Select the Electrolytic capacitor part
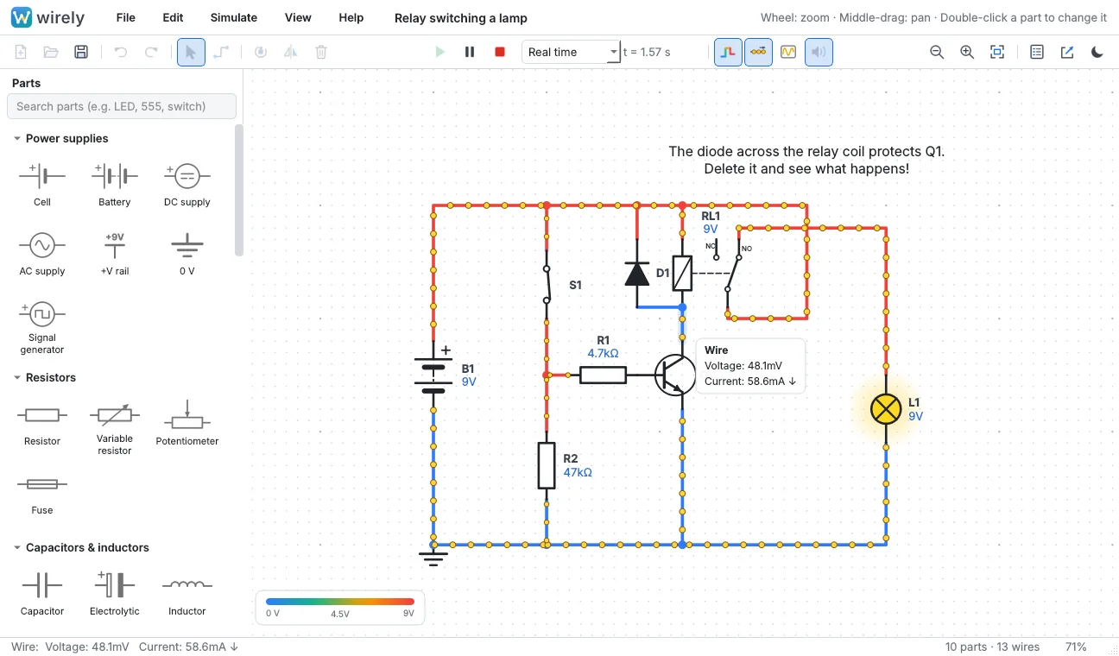 pyautogui.click(x=115, y=594)
